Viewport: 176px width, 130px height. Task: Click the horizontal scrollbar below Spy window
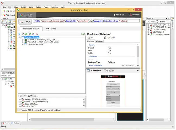(x=71, y=119)
